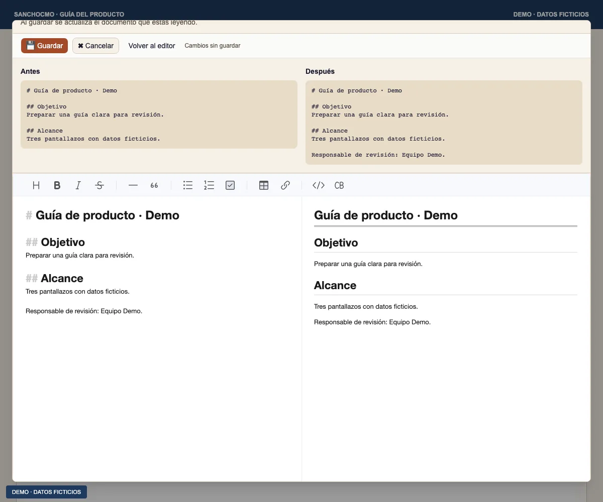This screenshot has width=603, height=502.
Task: Click the 'DEMO · DATOS FICTICIOS' badge at bottom
Action: (46, 492)
